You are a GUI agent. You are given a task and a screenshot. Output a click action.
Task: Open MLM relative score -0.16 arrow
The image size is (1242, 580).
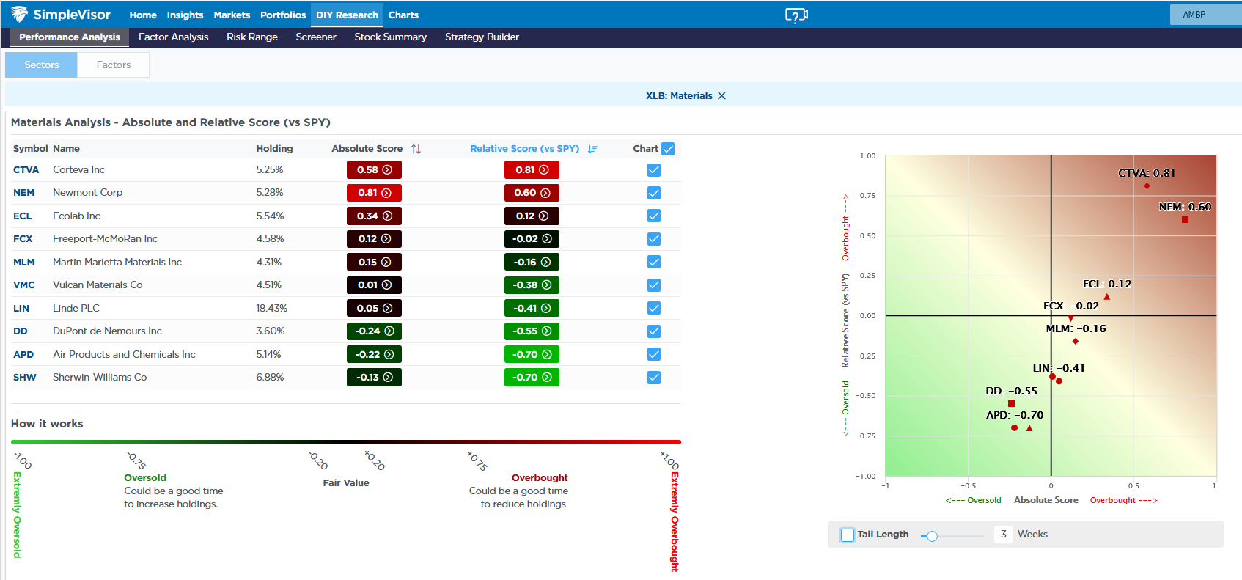(545, 262)
